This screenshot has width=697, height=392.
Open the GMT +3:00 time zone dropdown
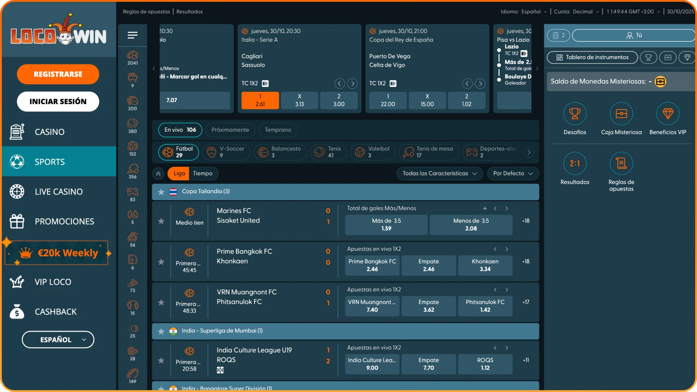633,12
